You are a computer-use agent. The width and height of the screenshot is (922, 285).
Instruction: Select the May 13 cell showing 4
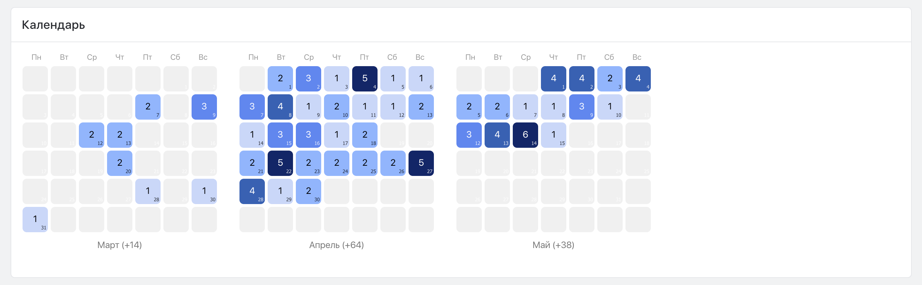tap(497, 135)
